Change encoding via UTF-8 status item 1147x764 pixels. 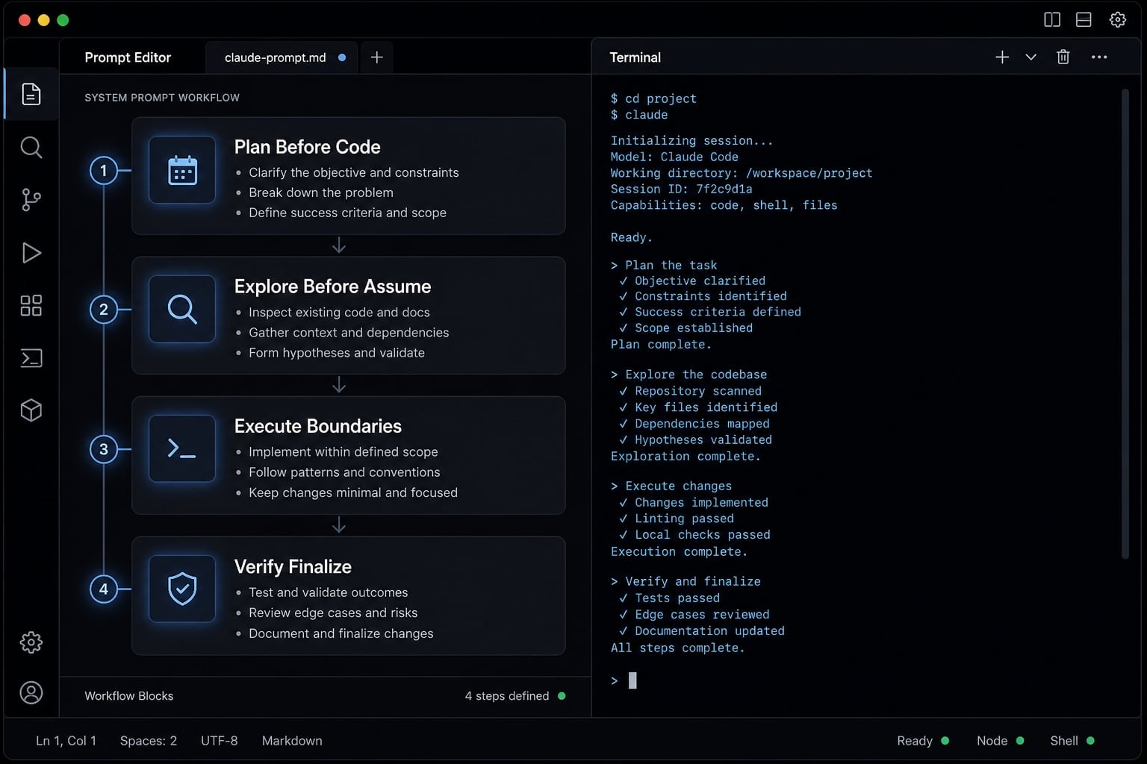[220, 741]
